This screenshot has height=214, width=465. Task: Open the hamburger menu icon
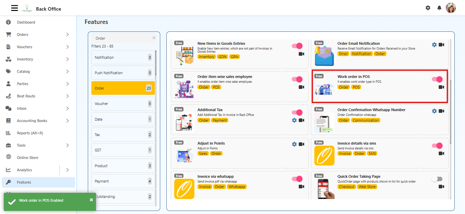pyautogui.click(x=14, y=8)
